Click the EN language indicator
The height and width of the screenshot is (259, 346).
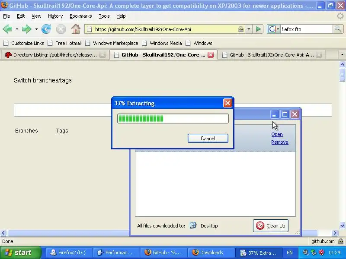[x=290, y=253]
